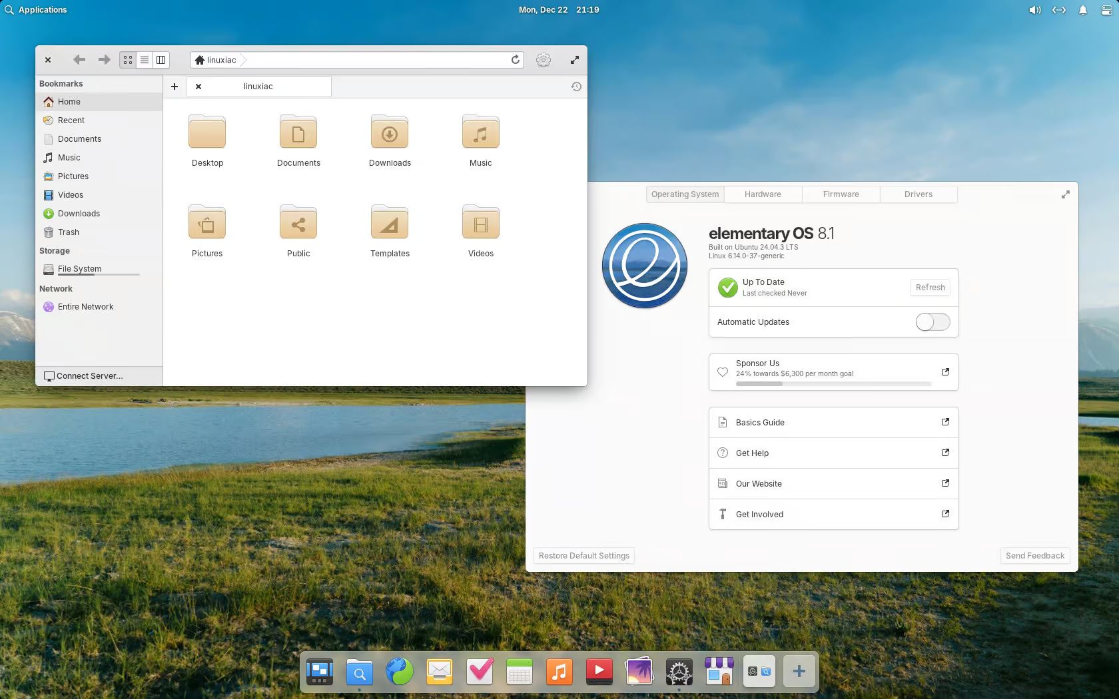Click Restore Default Settings
1119x699 pixels.
583,556
